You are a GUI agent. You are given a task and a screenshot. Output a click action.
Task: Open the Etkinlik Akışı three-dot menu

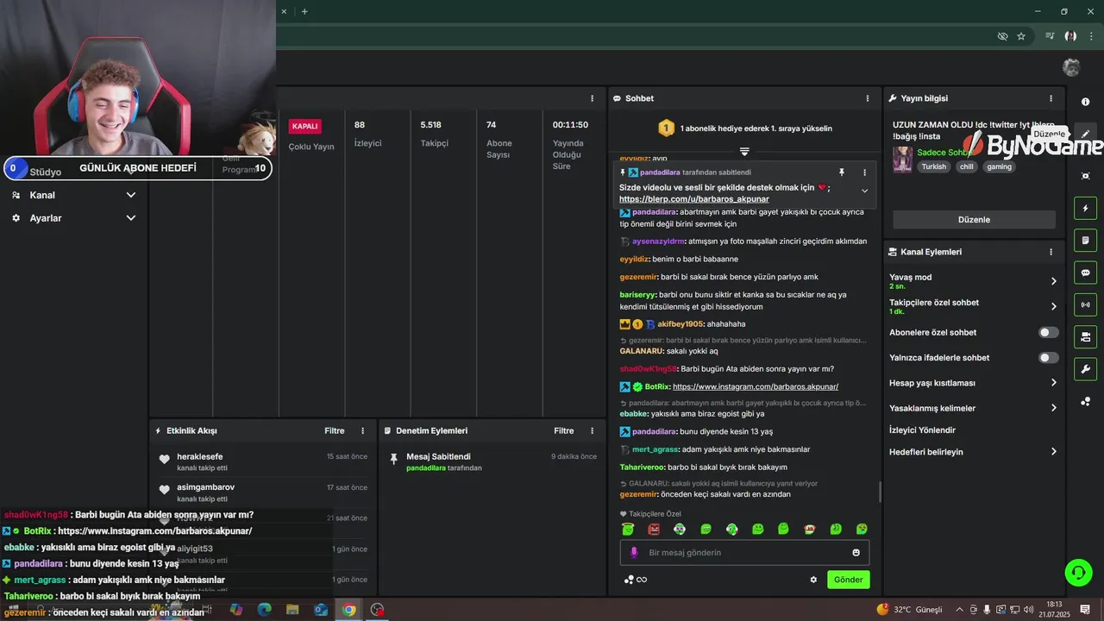[362, 430]
